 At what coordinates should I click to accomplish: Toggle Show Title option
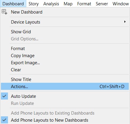tap(65, 79)
